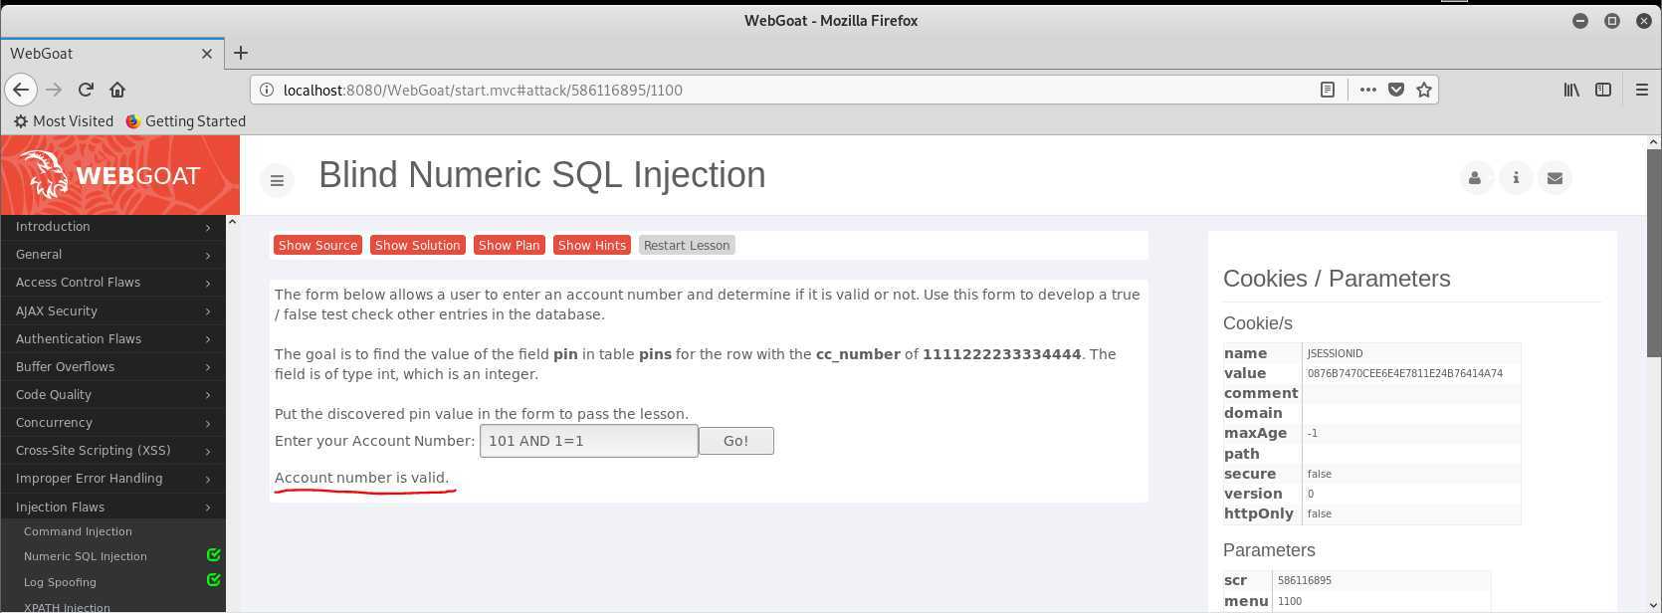Click the info icon in header
The width and height of the screenshot is (1662, 613).
(1516, 178)
